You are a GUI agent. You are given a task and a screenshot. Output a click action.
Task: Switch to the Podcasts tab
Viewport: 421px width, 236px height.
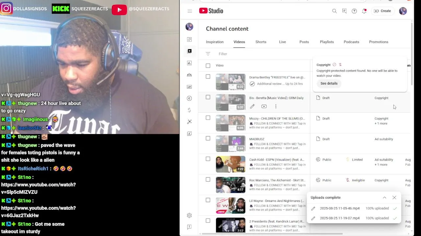click(x=351, y=42)
